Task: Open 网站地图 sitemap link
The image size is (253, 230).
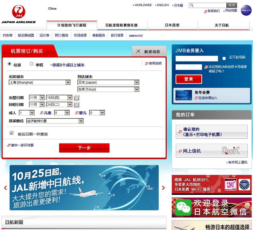Action: click(x=231, y=10)
